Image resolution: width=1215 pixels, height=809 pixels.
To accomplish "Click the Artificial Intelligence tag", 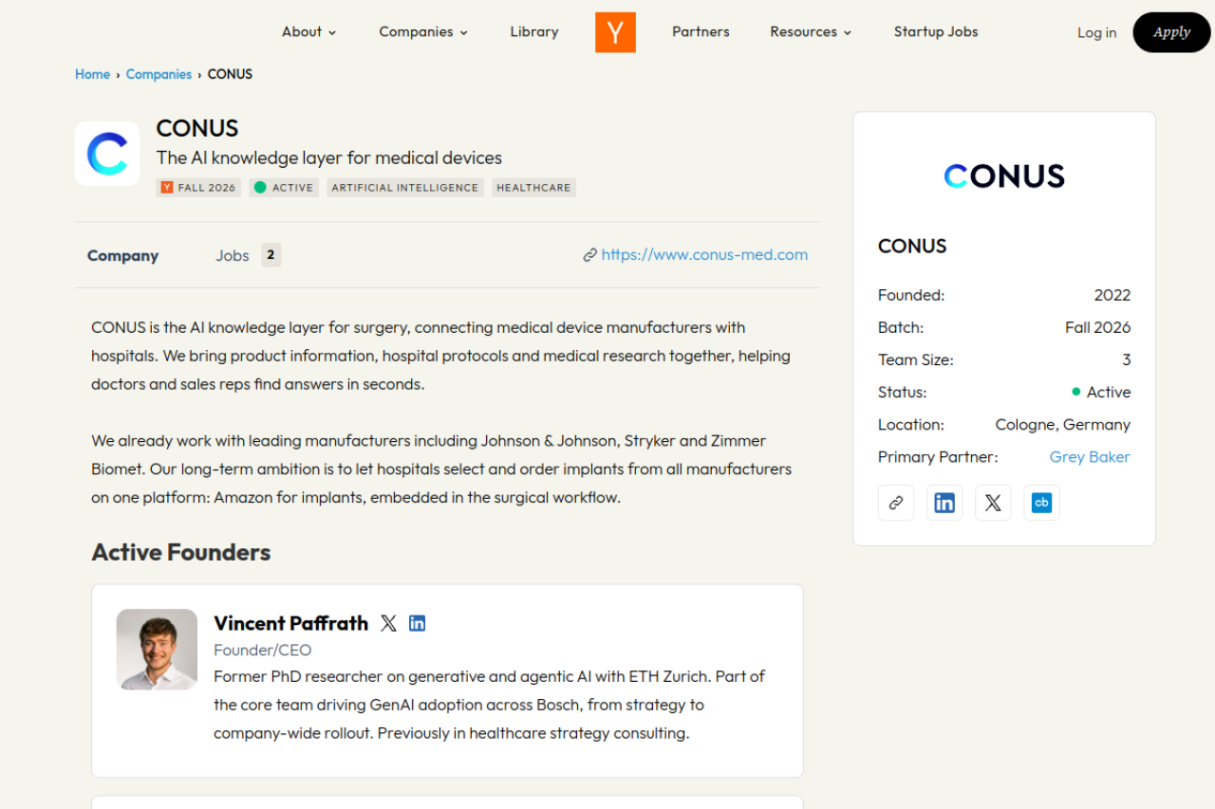I will tap(405, 188).
